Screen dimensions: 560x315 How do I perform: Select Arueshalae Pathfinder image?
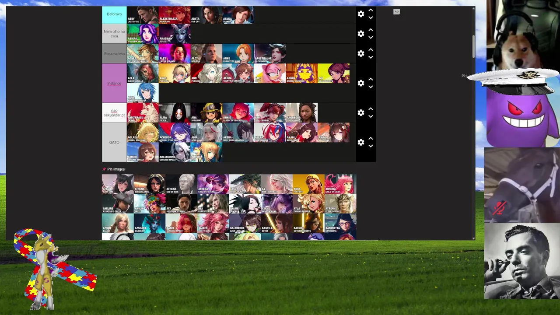(x=270, y=53)
